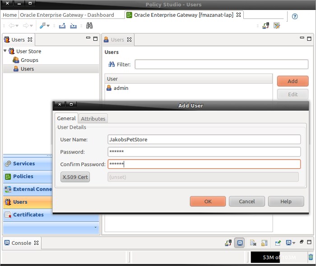
Task: Click the Edit button in Users panel
Action: [293, 94]
